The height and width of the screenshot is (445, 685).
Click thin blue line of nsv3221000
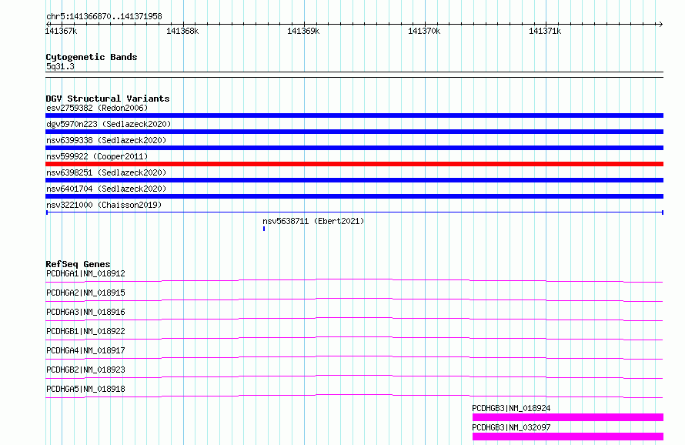pyautogui.click(x=354, y=212)
